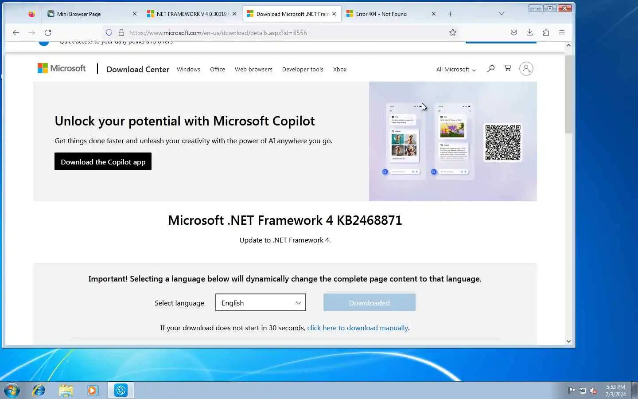Open the extensions puzzle icon
Viewport: 638px width, 399px height.
click(x=546, y=32)
